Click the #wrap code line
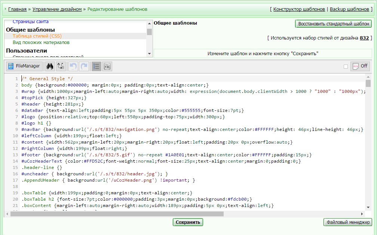The height and width of the screenshot is (235, 377). [193, 91]
